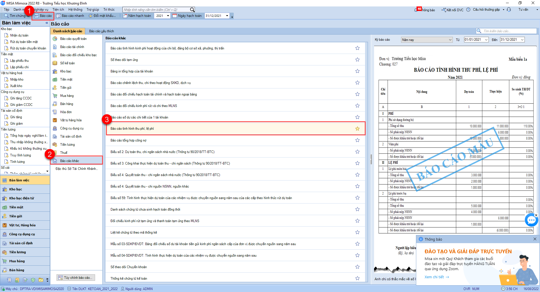This screenshot has height=292, width=540.
Task: Switch to Báo cáo yêu thích tab
Action: click(101, 31)
